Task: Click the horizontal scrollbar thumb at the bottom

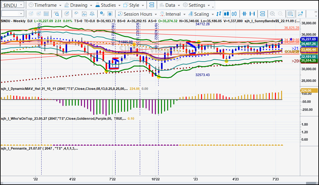Action: click(x=312, y=183)
